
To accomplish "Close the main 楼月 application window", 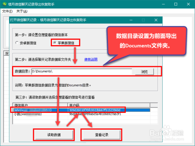I will pyautogui.click(x=188, y=4).
